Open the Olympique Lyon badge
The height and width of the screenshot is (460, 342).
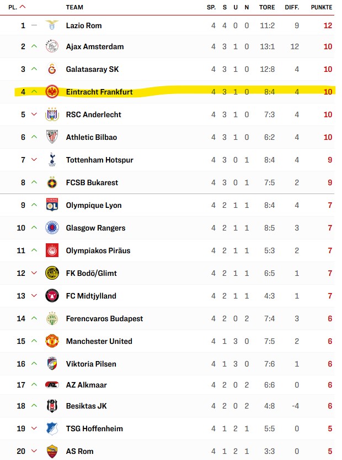click(52, 205)
